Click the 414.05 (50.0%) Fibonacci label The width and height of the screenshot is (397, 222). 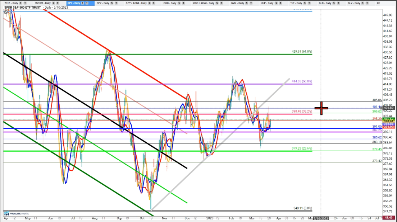click(x=302, y=81)
